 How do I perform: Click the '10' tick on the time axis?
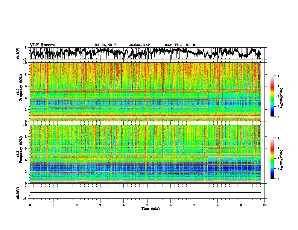tap(265, 205)
